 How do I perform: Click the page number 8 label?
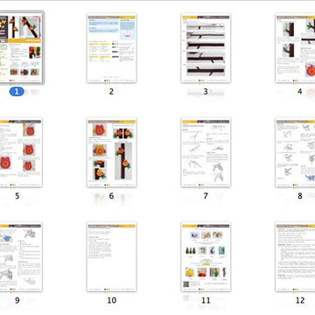tap(300, 196)
